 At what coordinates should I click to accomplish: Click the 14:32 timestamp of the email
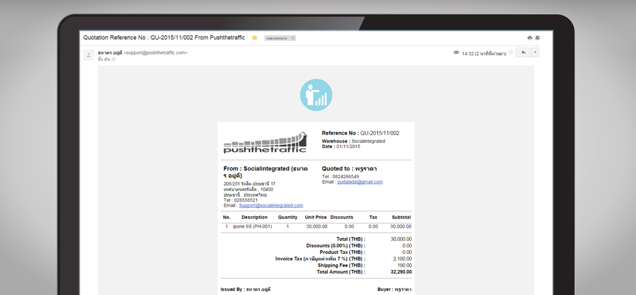click(484, 53)
